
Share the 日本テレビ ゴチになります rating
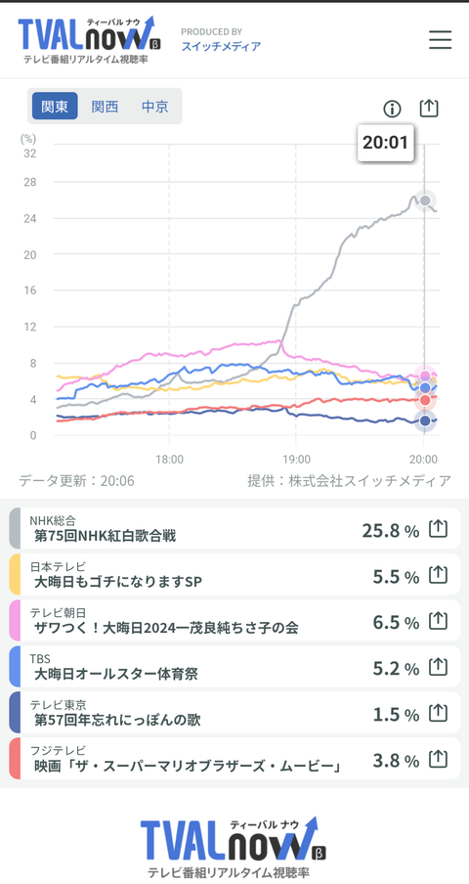[x=438, y=575]
